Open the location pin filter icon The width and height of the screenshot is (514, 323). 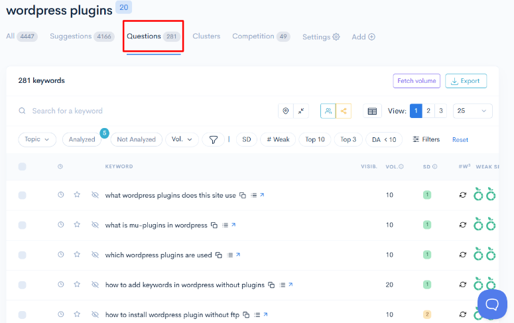(286, 111)
